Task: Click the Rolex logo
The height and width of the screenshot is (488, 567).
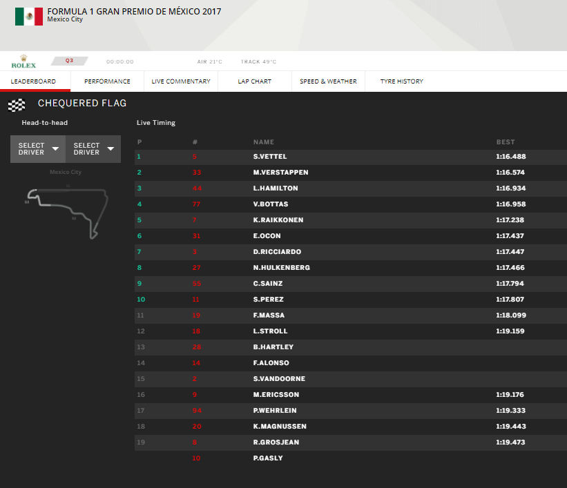Action: coord(23,62)
